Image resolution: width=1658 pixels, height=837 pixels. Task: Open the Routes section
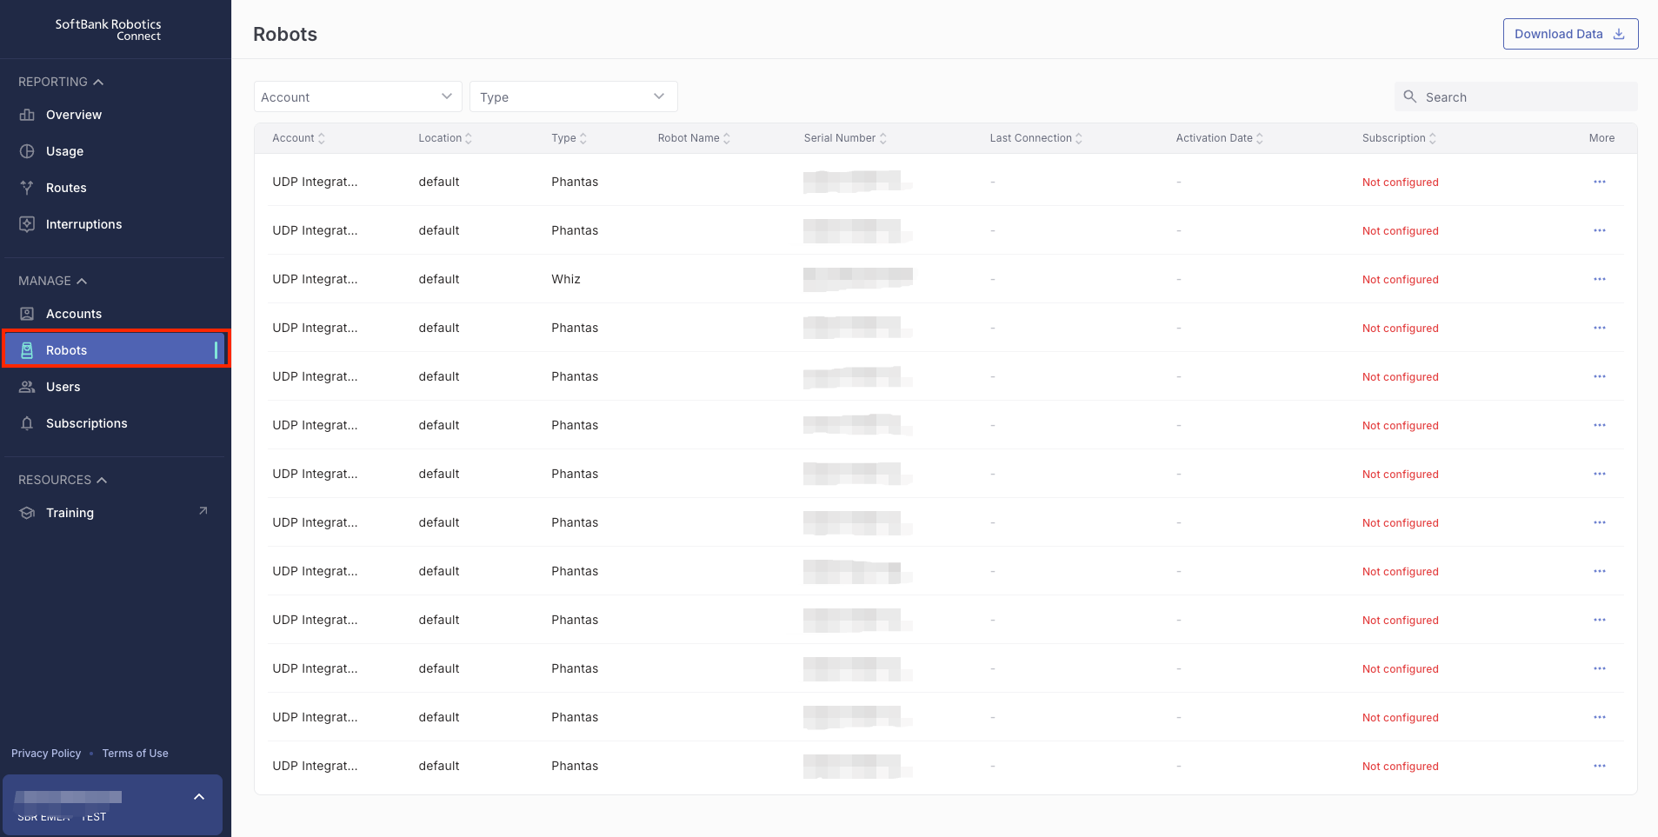[66, 188]
